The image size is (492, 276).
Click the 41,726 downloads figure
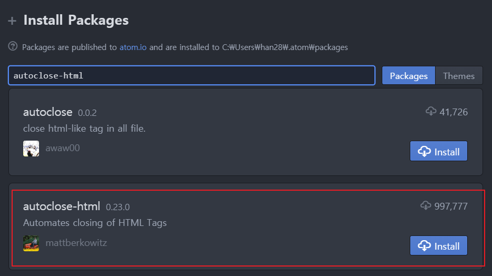coord(454,112)
